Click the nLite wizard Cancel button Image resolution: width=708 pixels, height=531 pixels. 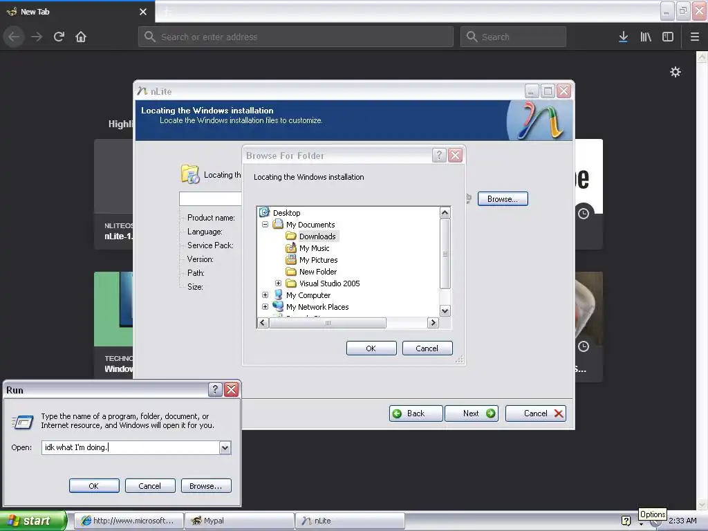[x=536, y=413]
